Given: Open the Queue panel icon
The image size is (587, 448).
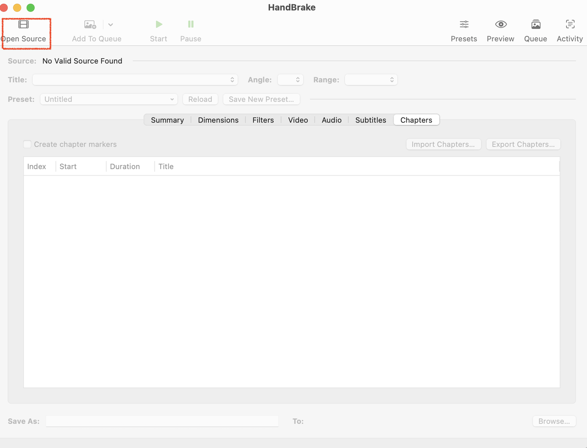Looking at the screenshot, I should [535, 24].
